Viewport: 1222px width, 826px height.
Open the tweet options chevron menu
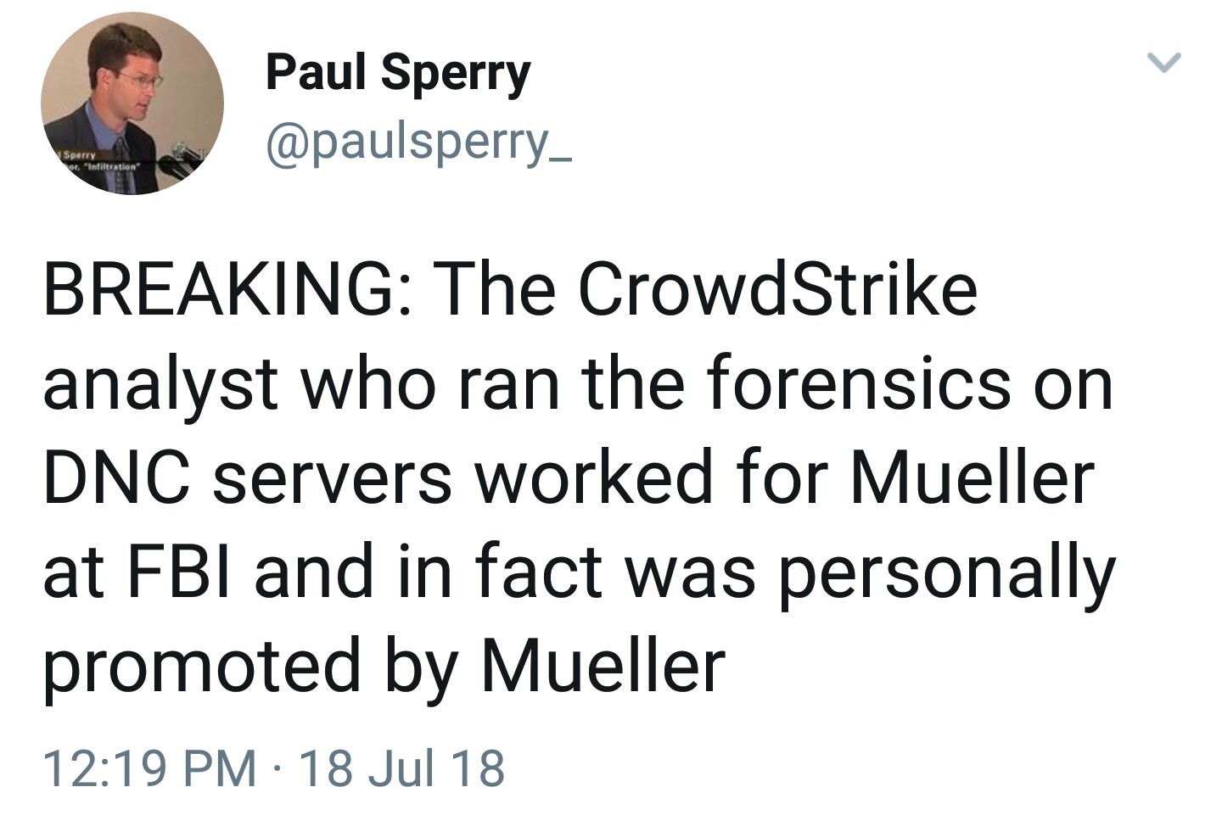(x=1164, y=63)
